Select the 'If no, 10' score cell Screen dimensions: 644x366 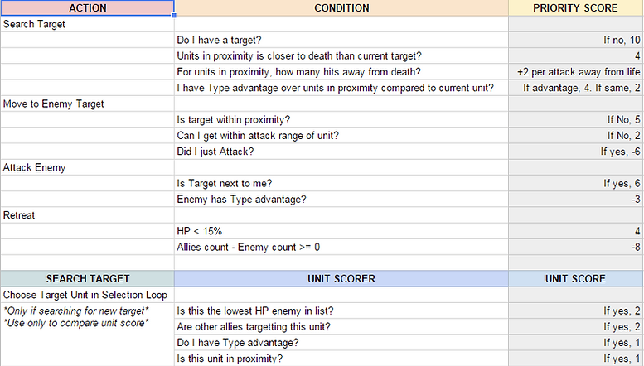click(x=576, y=41)
